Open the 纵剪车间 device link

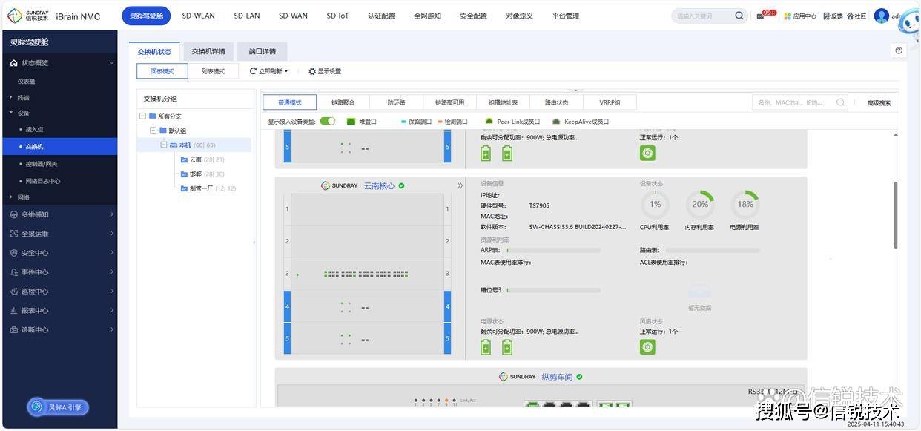pyautogui.click(x=557, y=377)
